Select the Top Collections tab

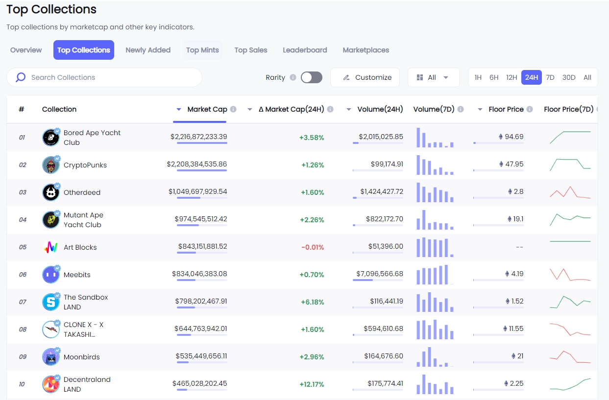click(x=84, y=50)
